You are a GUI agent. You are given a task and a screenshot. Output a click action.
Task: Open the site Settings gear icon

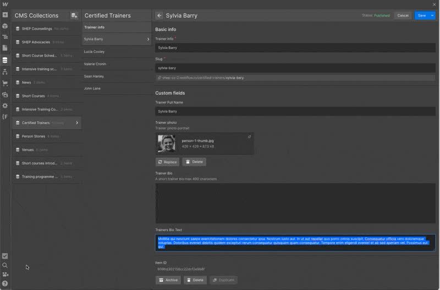coord(5,106)
